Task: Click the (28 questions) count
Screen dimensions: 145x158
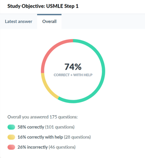Action: [78, 137]
